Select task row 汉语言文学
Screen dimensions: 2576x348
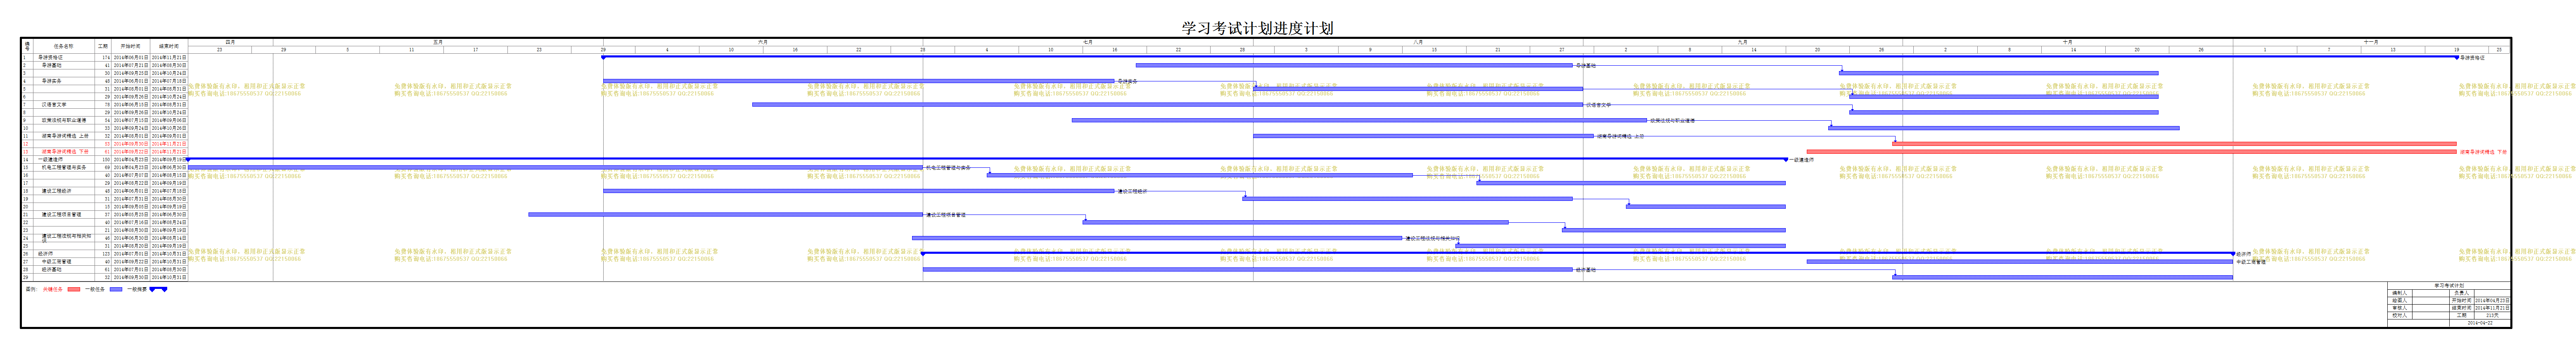pos(104,104)
